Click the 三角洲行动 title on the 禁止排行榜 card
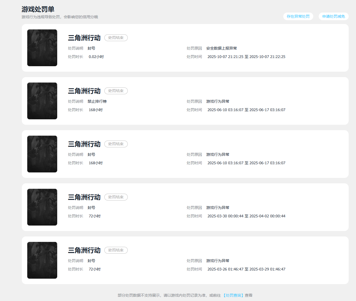Viewport: 356px width, 301px height. tap(84, 91)
